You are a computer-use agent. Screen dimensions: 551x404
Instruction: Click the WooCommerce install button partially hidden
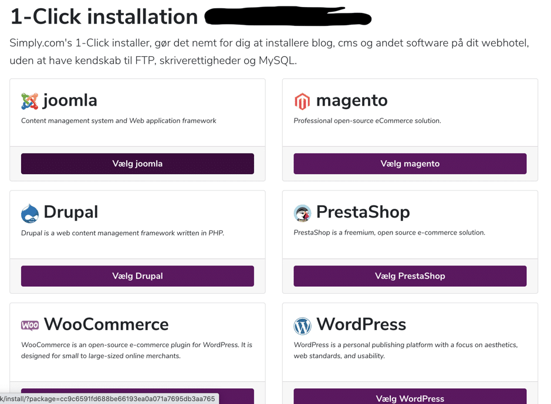point(236,396)
